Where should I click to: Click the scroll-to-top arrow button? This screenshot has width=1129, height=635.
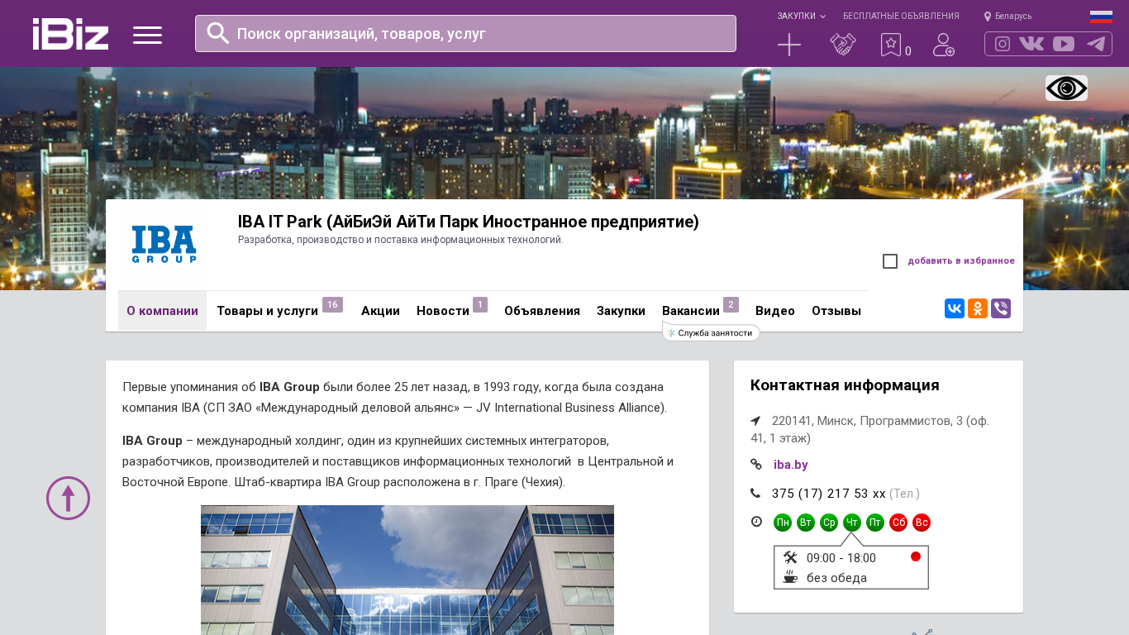68,498
